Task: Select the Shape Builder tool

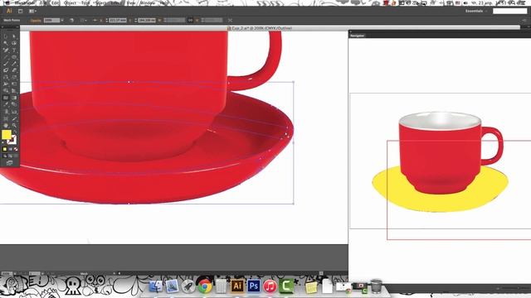Action: click(6, 90)
